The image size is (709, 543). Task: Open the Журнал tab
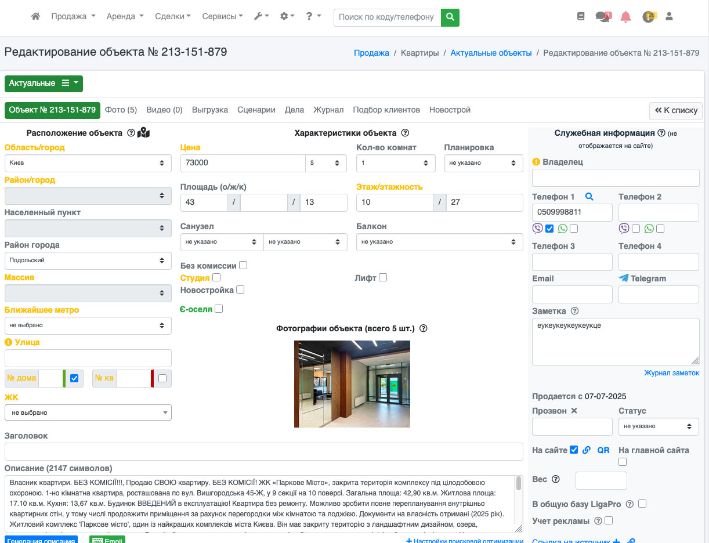328,110
